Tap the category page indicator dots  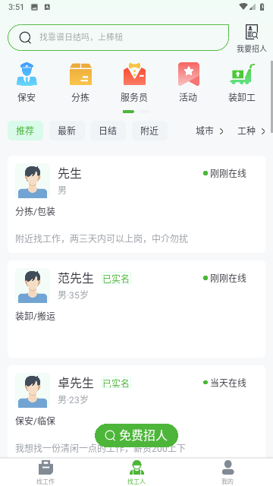tap(136, 112)
